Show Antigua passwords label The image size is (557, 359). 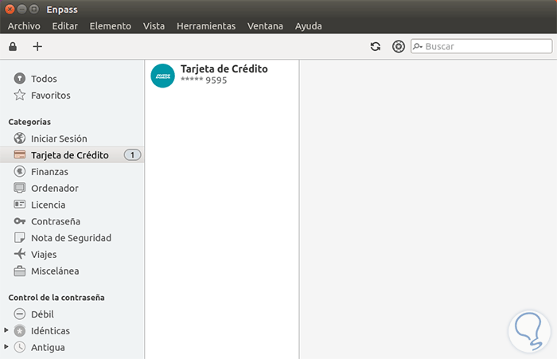coord(48,348)
